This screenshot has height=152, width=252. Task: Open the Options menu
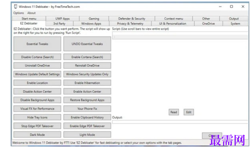click(19, 13)
